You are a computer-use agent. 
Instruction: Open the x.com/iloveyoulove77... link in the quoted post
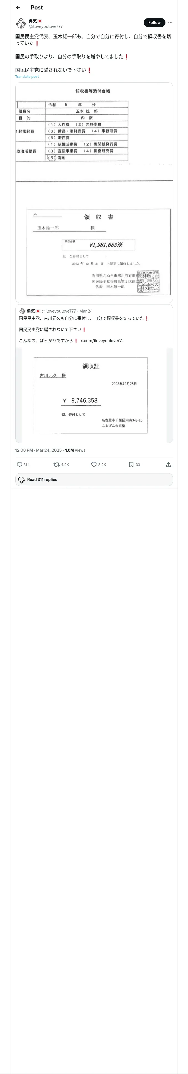click(102, 341)
